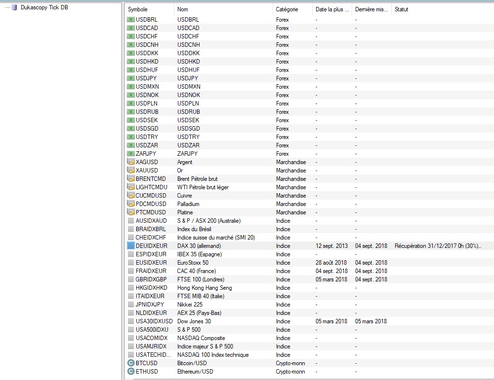Click 'Hong Kong Hang Seng' name
This screenshot has height=380, width=494.
tap(205, 288)
